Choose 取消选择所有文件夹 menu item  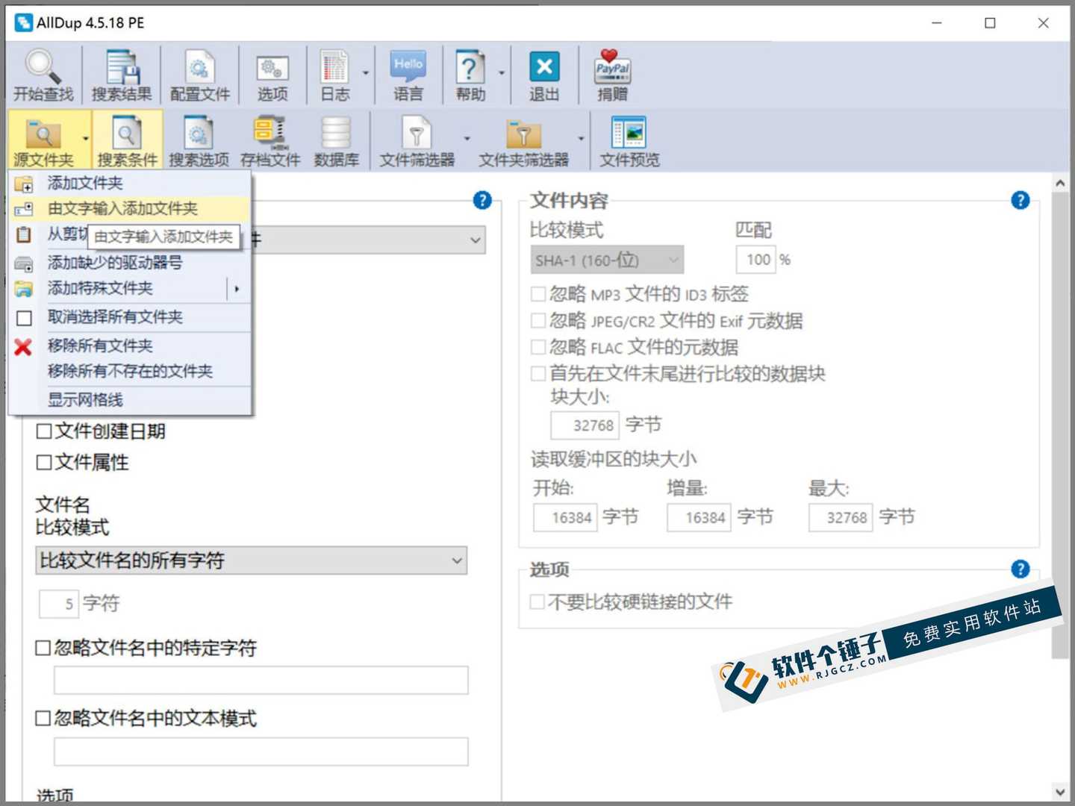click(x=130, y=317)
